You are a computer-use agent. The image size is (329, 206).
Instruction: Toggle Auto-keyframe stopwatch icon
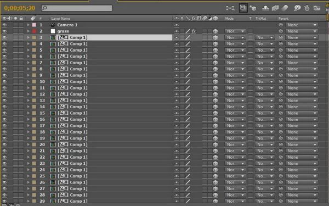[x=307, y=8]
